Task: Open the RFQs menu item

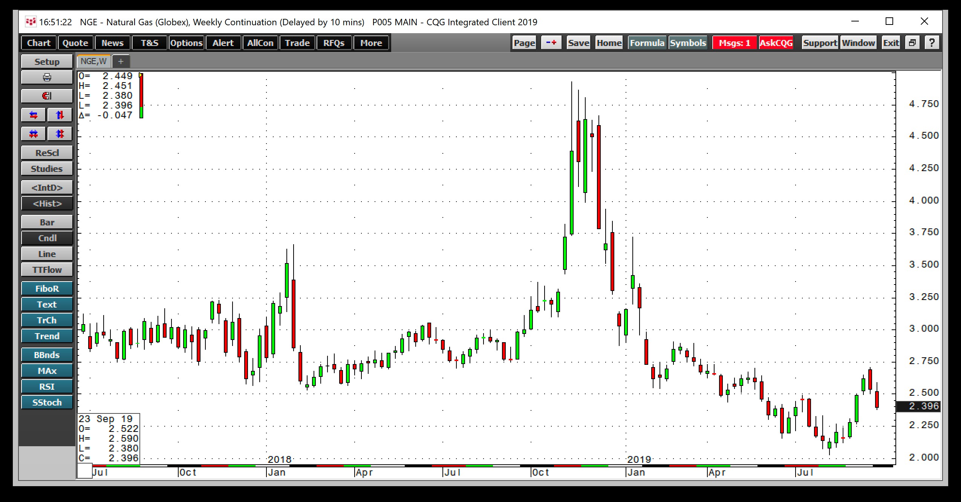Action: coord(334,43)
